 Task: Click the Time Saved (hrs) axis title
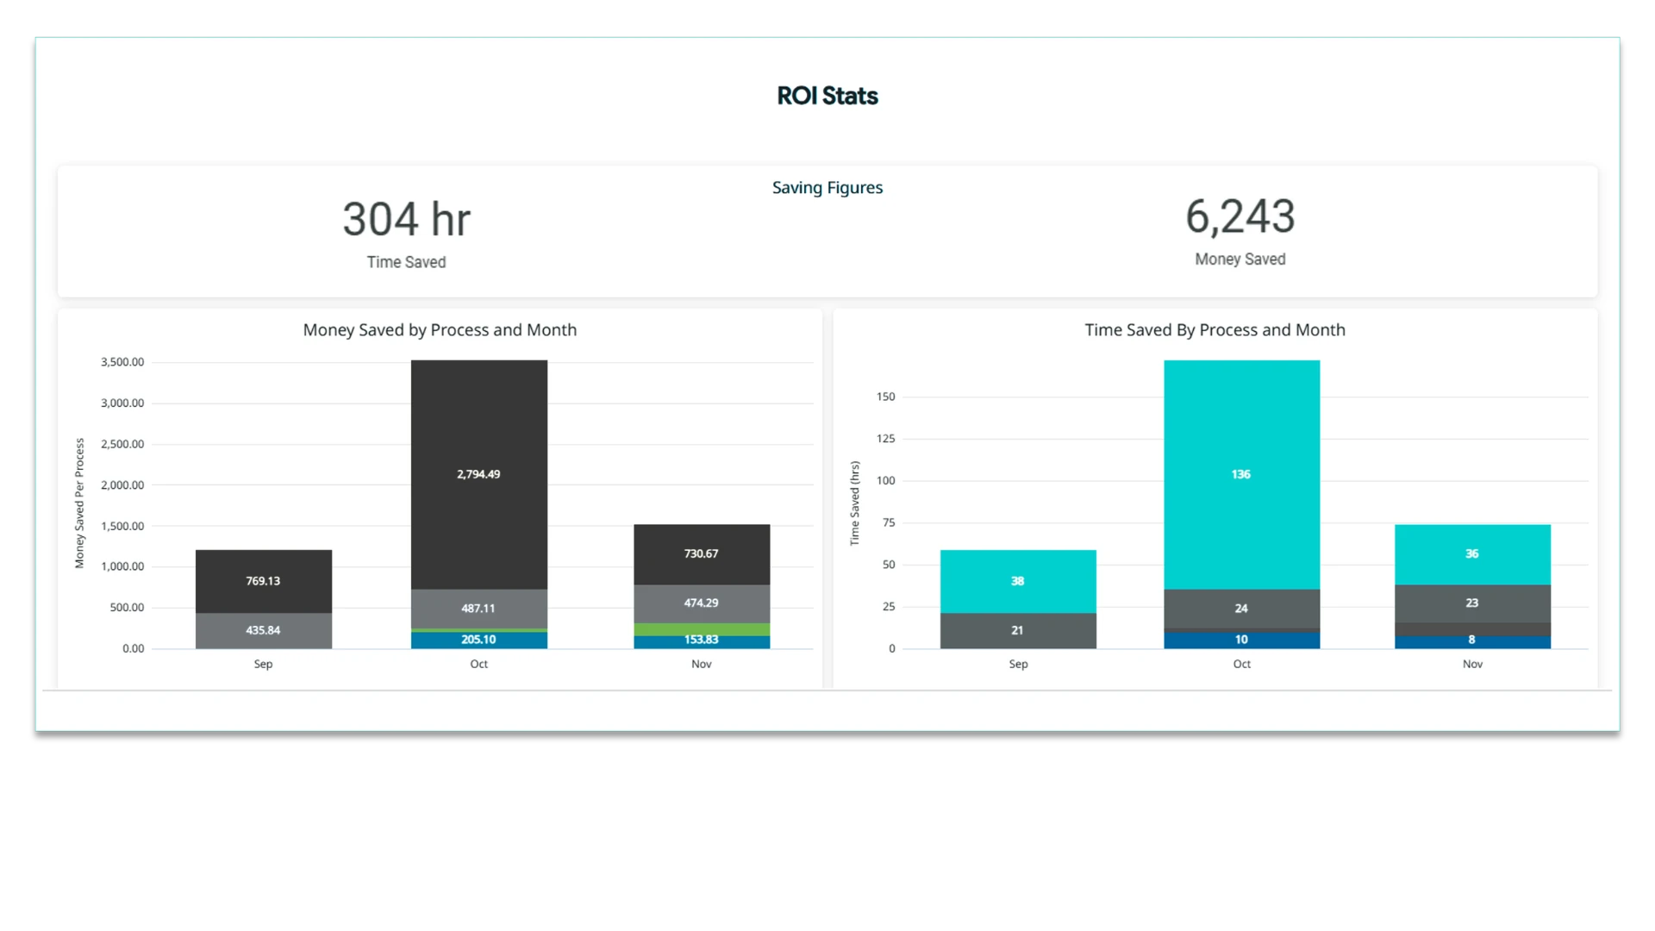pyautogui.click(x=855, y=503)
